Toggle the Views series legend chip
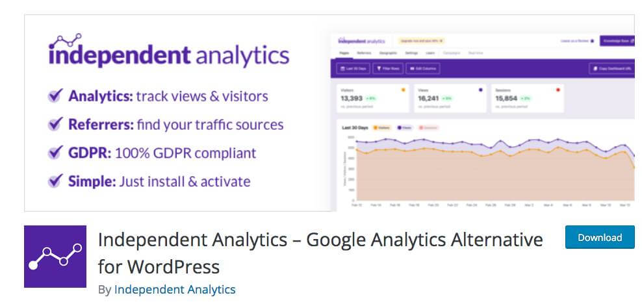This screenshot has width=642, height=304. click(405, 128)
